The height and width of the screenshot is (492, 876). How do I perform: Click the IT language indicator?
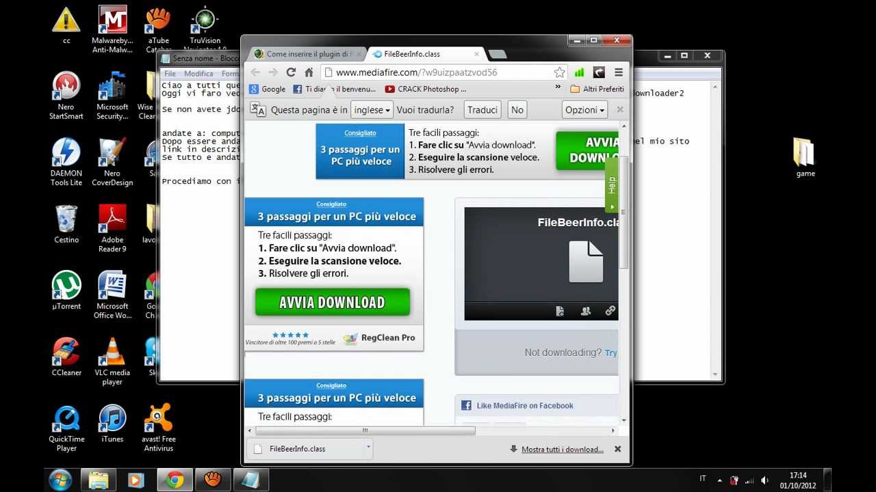[x=703, y=478]
